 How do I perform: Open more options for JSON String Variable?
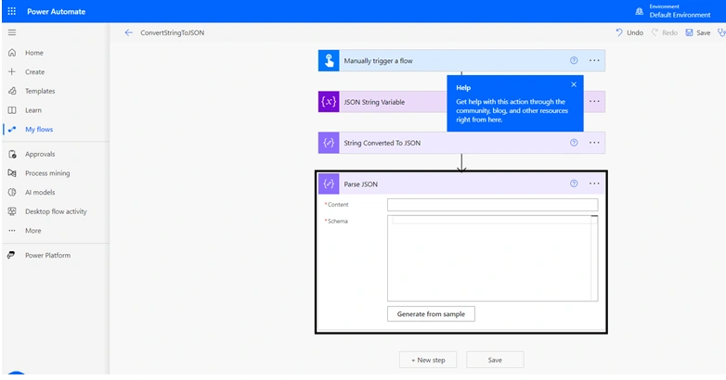594,101
